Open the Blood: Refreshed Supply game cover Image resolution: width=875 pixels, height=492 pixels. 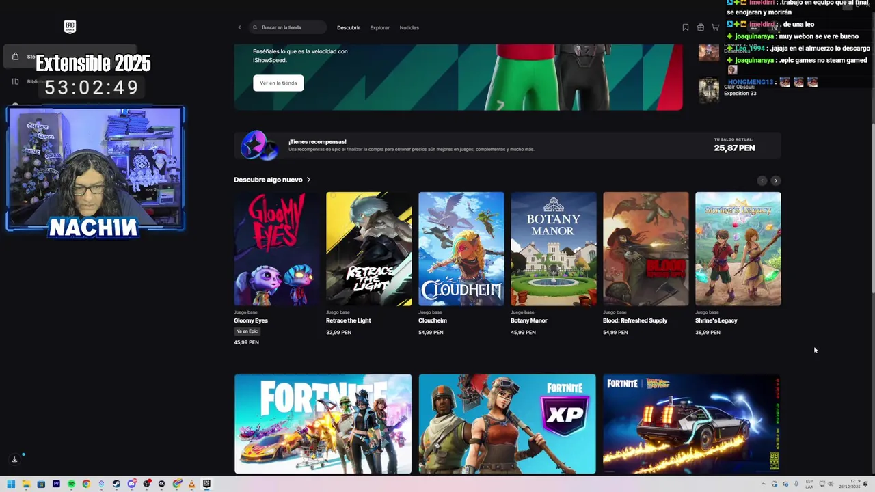[x=645, y=249]
